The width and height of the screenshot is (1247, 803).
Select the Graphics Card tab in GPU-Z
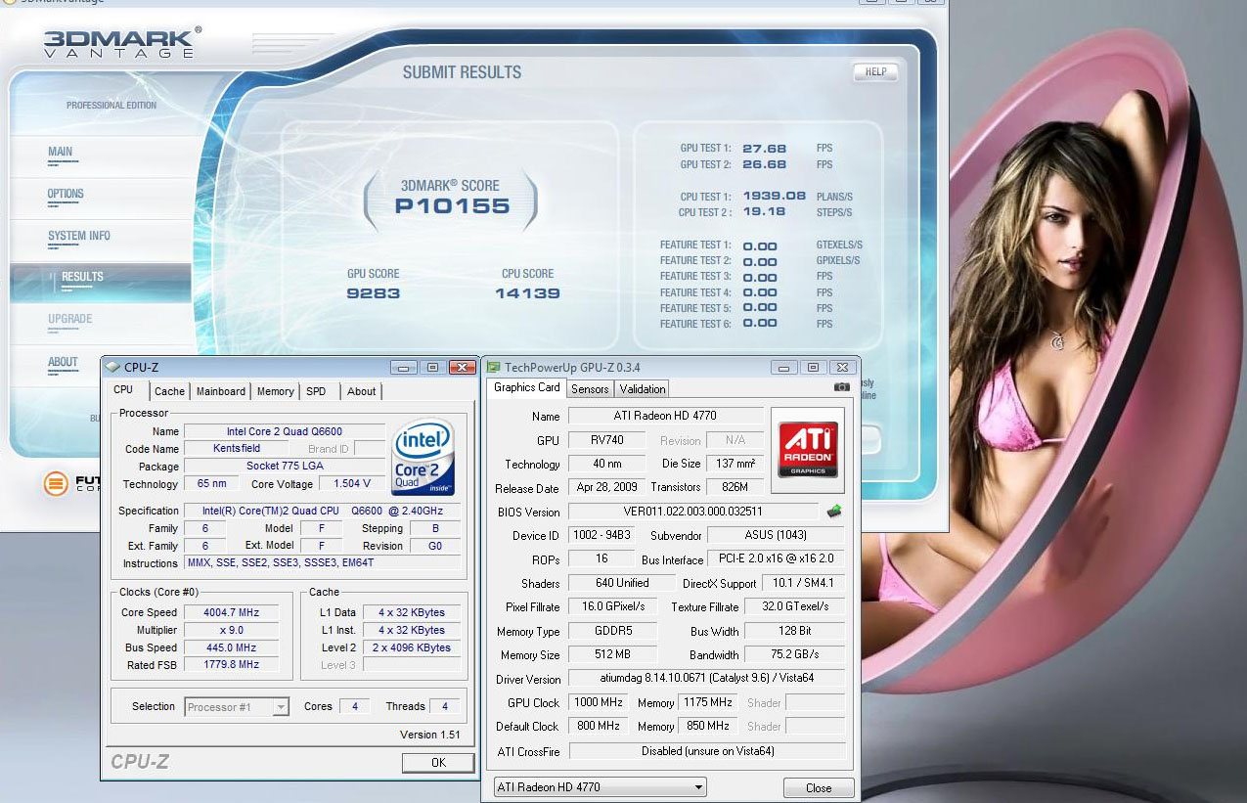point(526,387)
